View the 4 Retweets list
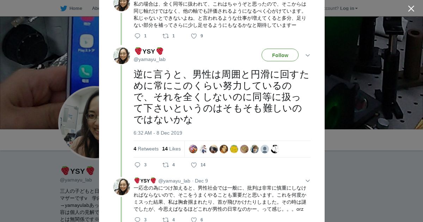Image resolution: width=423 pixels, height=222 pixels. click(x=146, y=149)
